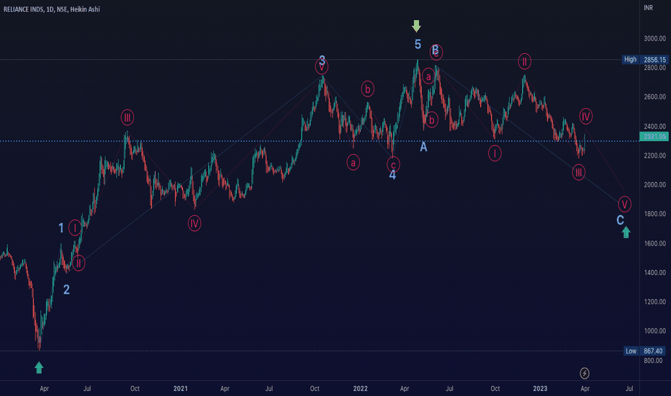Click the 1000.00 price axis label
Viewport: 671px width, 396px height.
click(654, 330)
